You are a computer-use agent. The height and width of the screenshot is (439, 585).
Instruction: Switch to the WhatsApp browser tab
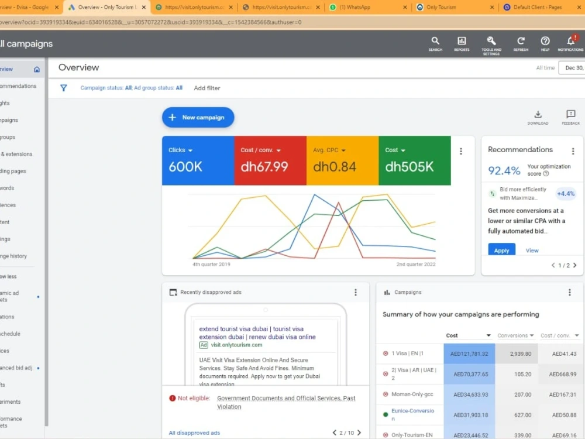(355, 7)
